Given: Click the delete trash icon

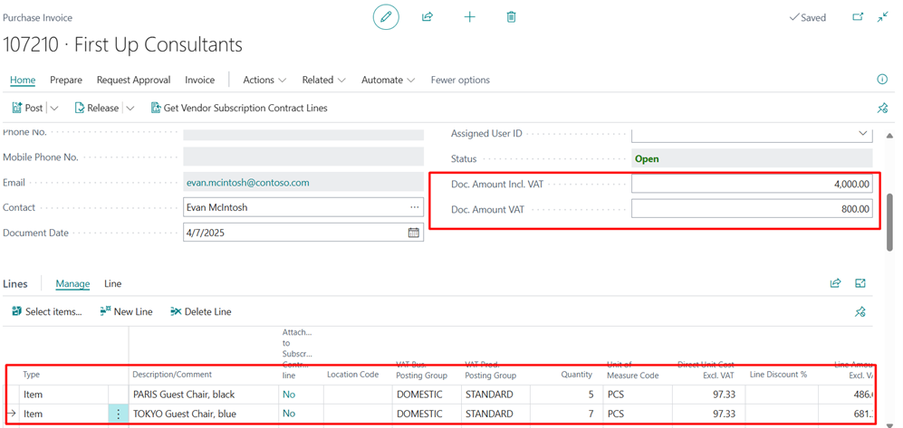Looking at the screenshot, I should tap(511, 17).
